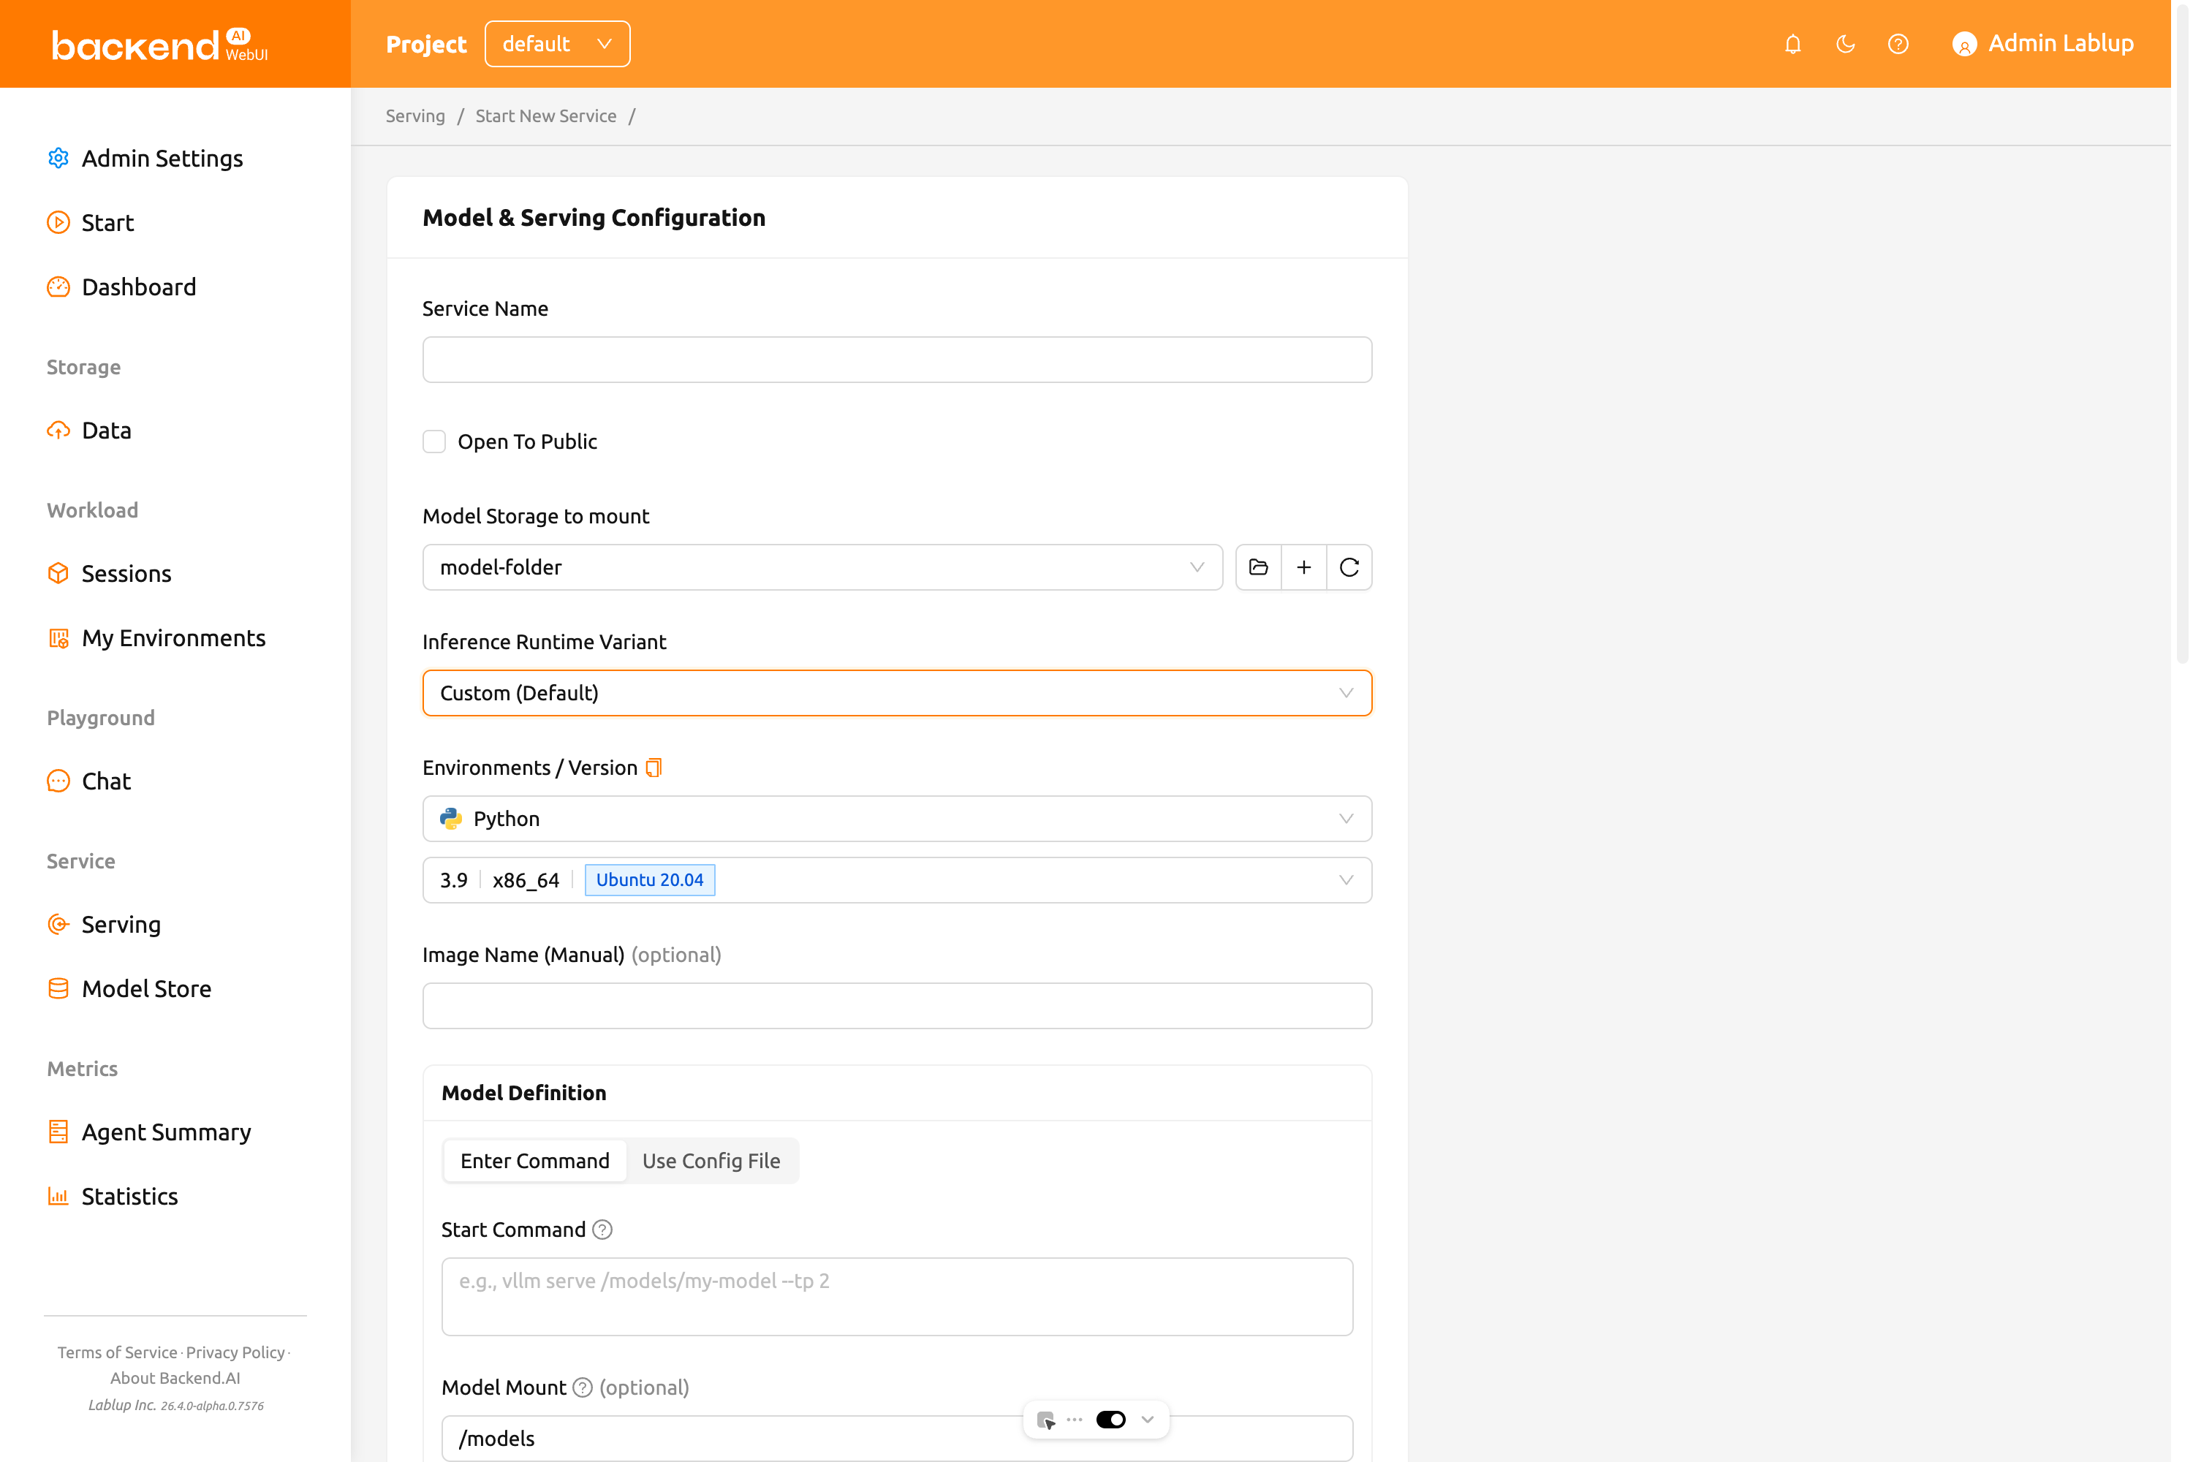Expand the Project default dropdown
Screen dimensions: 2193x1462
(556, 44)
